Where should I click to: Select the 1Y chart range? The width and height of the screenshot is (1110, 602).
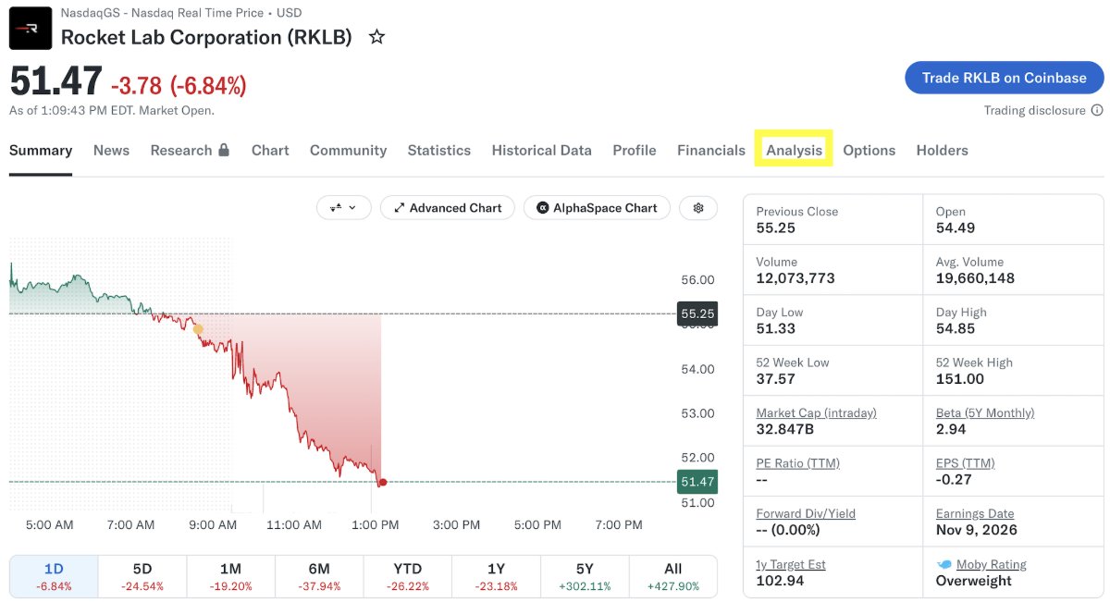click(496, 576)
